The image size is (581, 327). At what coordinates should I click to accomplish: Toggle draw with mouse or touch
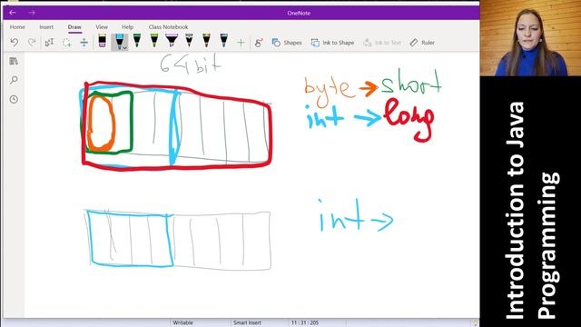[259, 43]
